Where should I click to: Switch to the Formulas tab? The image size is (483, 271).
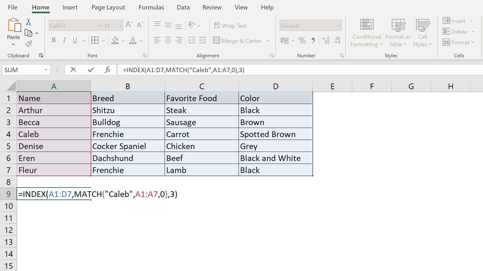151,7
